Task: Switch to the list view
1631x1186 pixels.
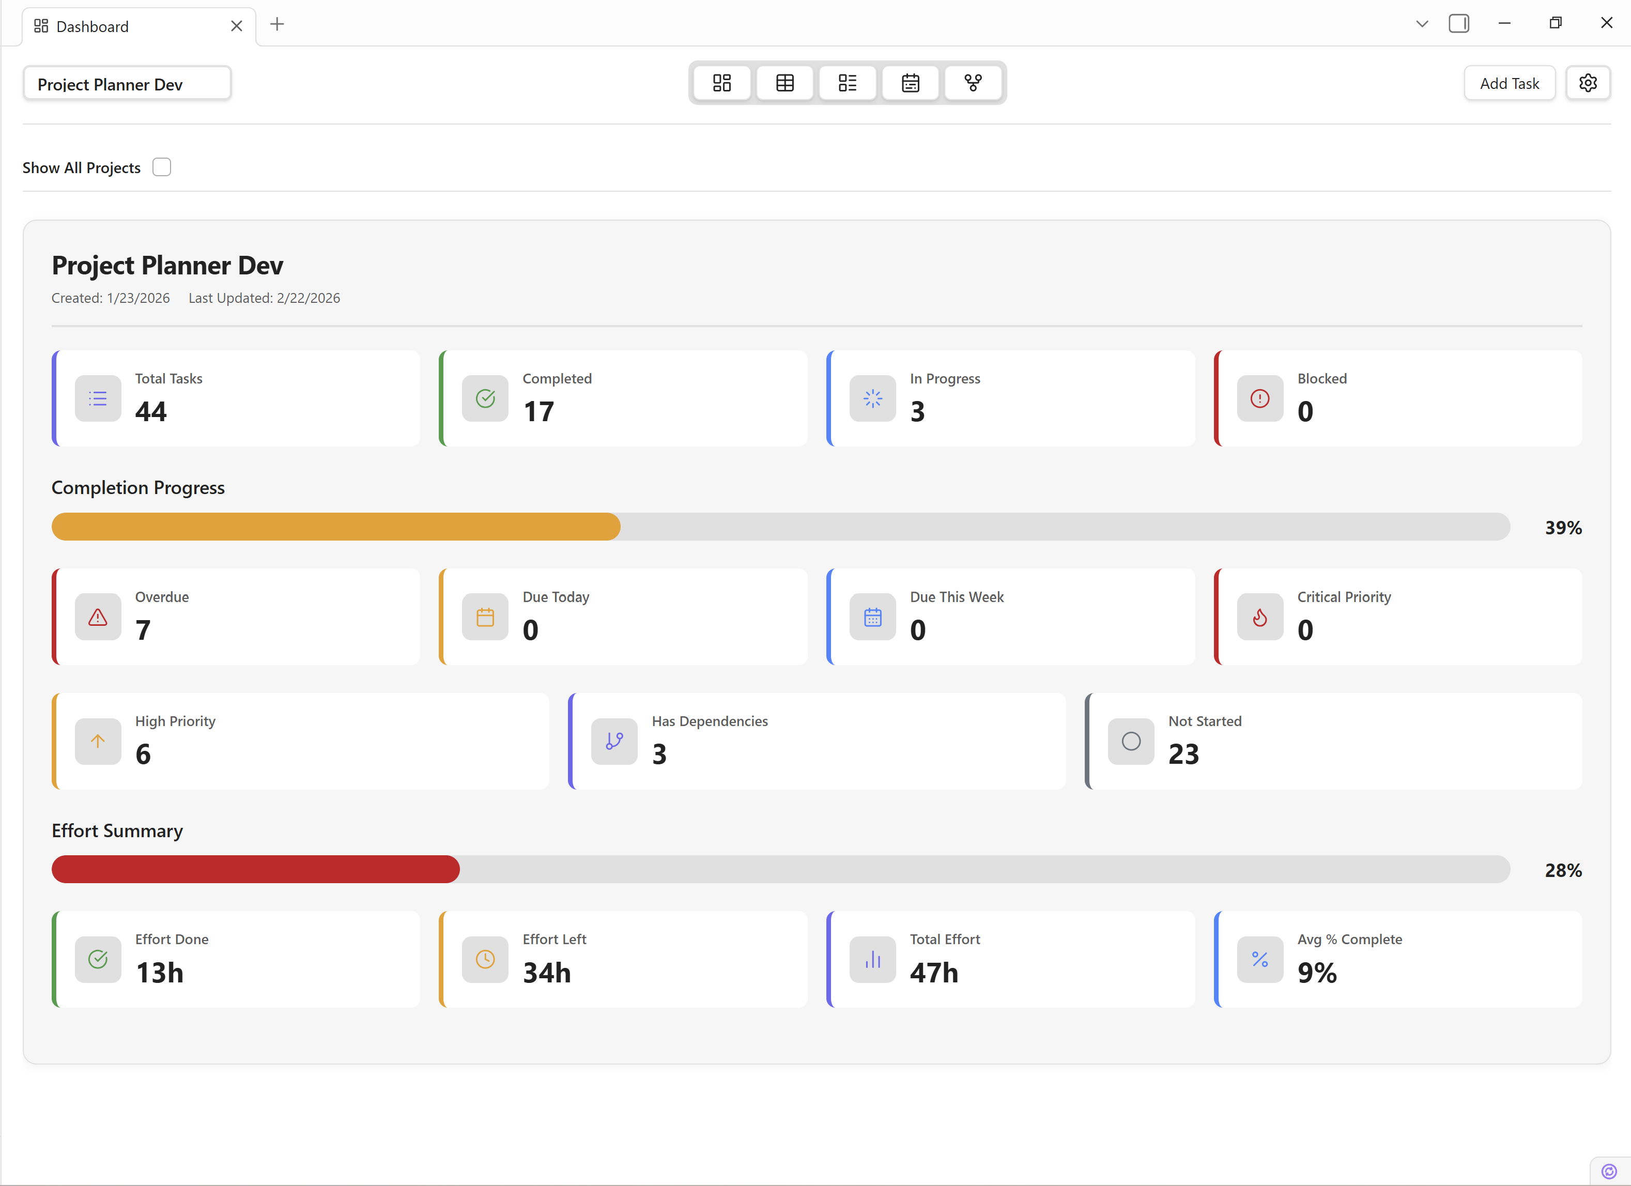Action: [x=847, y=83]
